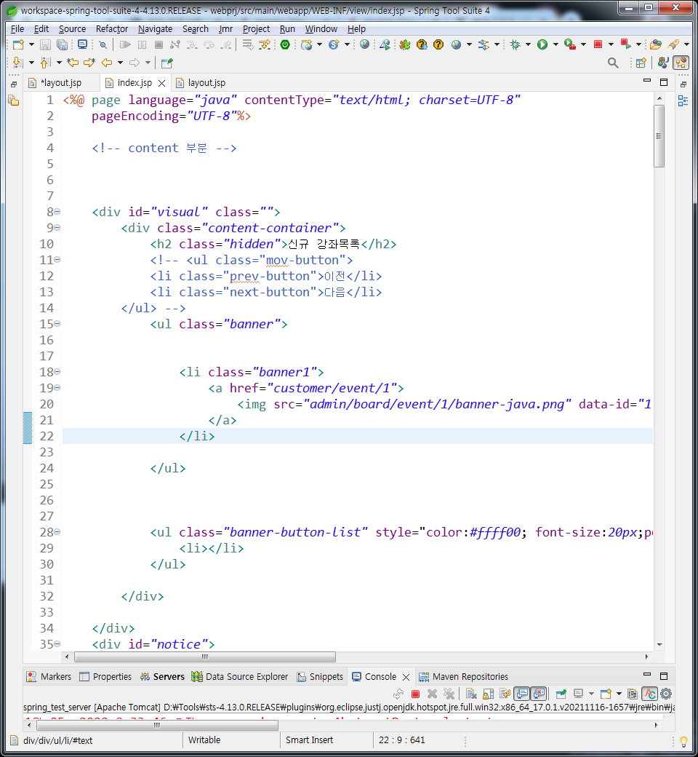Image resolution: width=698 pixels, height=757 pixels.
Task: Open the Debug button dropdown arrow
Action: (528, 45)
